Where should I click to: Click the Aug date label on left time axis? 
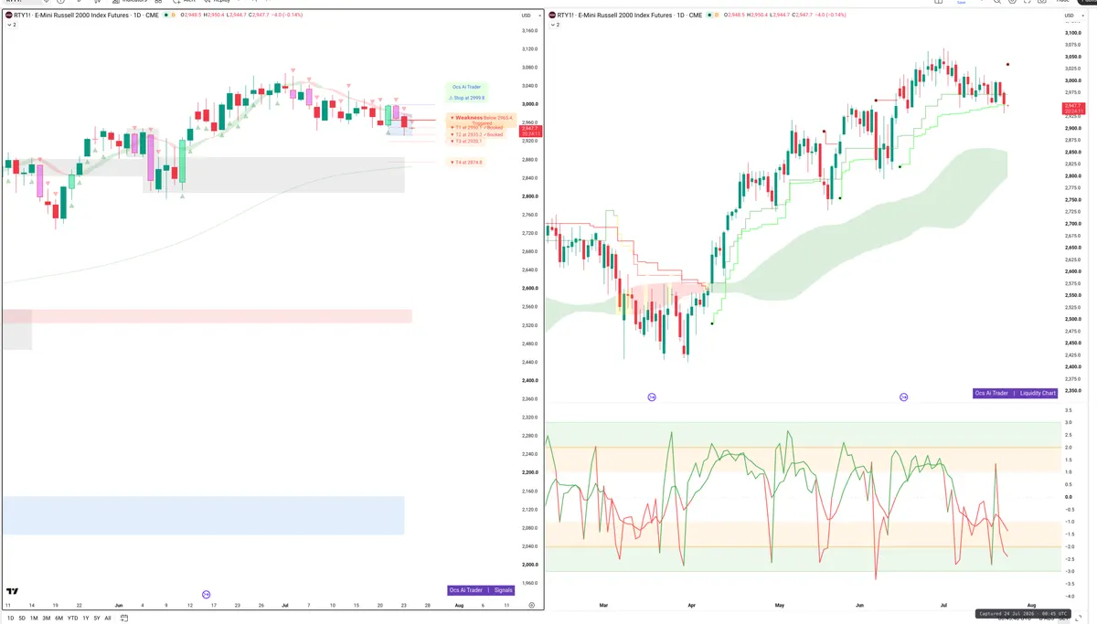pos(459,605)
